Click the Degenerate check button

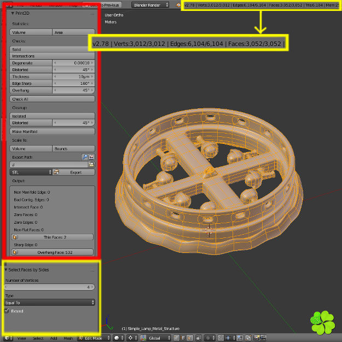[x=31, y=63]
